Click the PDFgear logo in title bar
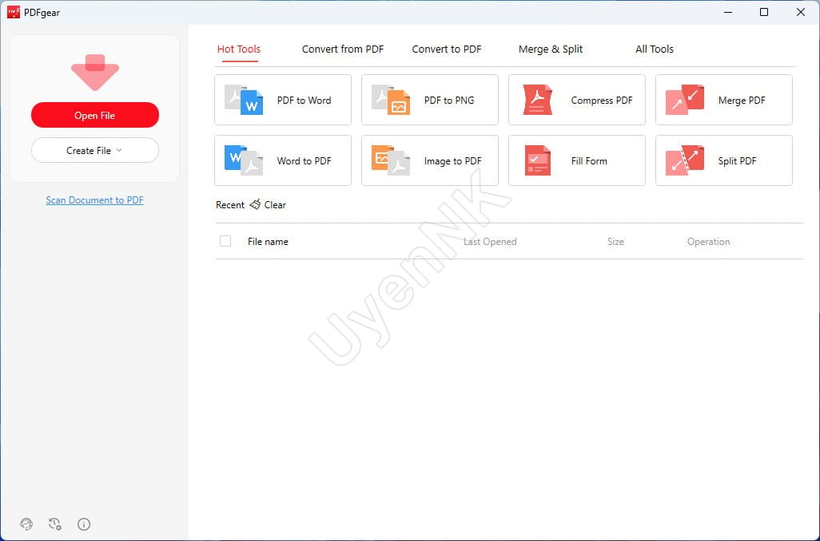The width and height of the screenshot is (820, 541). pos(13,12)
